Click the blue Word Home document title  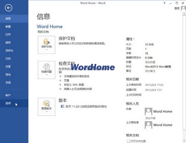coord(50,26)
